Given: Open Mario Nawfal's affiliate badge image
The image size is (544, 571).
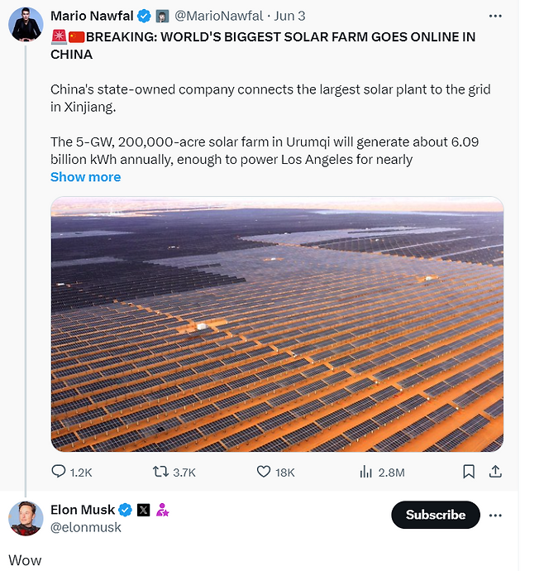Looking at the screenshot, I should pos(162,16).
